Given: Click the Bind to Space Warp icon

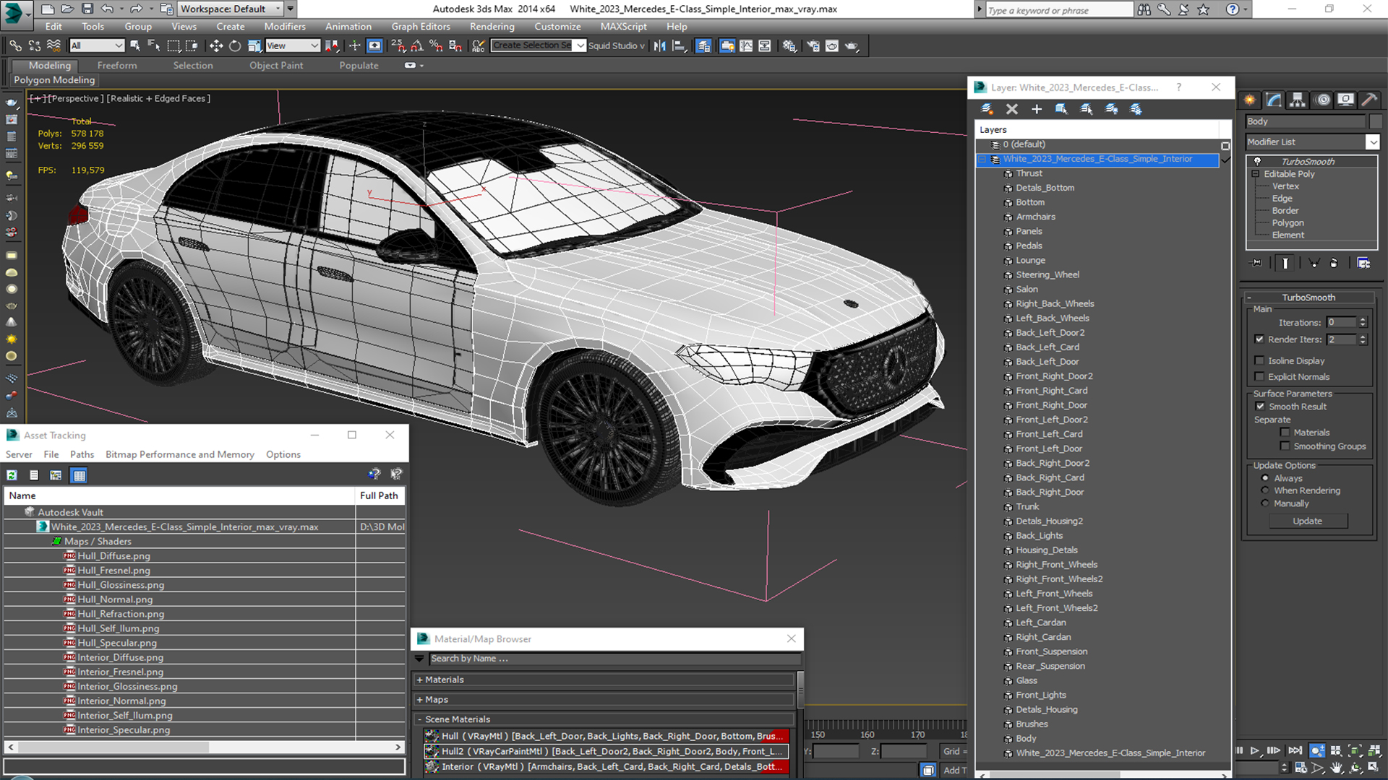Looking at the screenshot, I should click(x=53, y=45).
